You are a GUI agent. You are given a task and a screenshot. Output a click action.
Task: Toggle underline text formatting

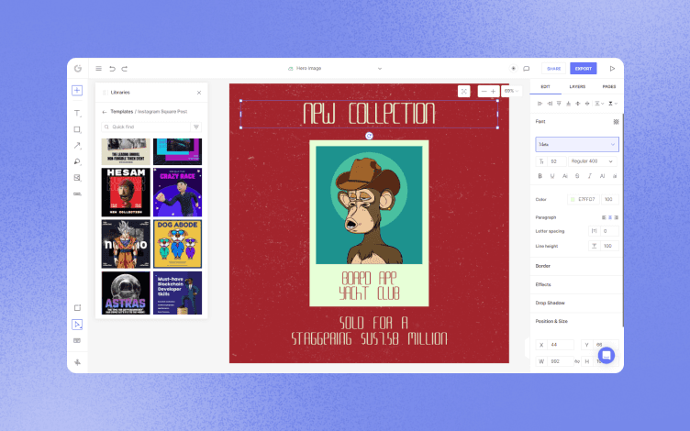552,176
